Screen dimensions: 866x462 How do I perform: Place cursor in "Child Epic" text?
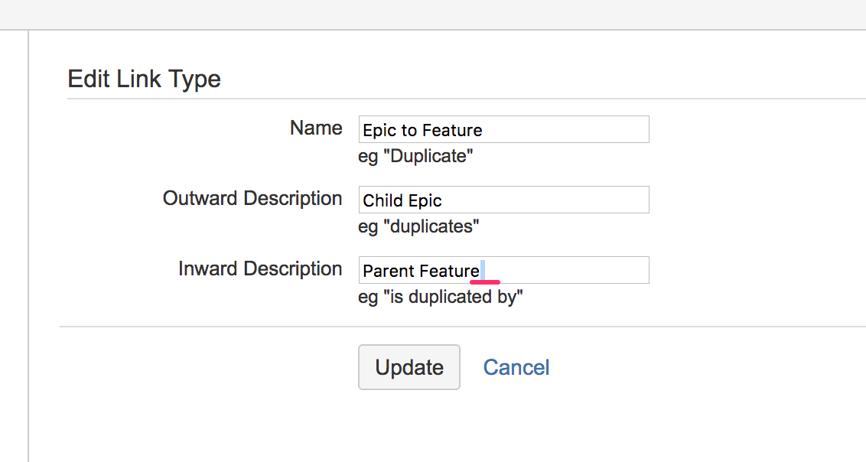[402, 200]
